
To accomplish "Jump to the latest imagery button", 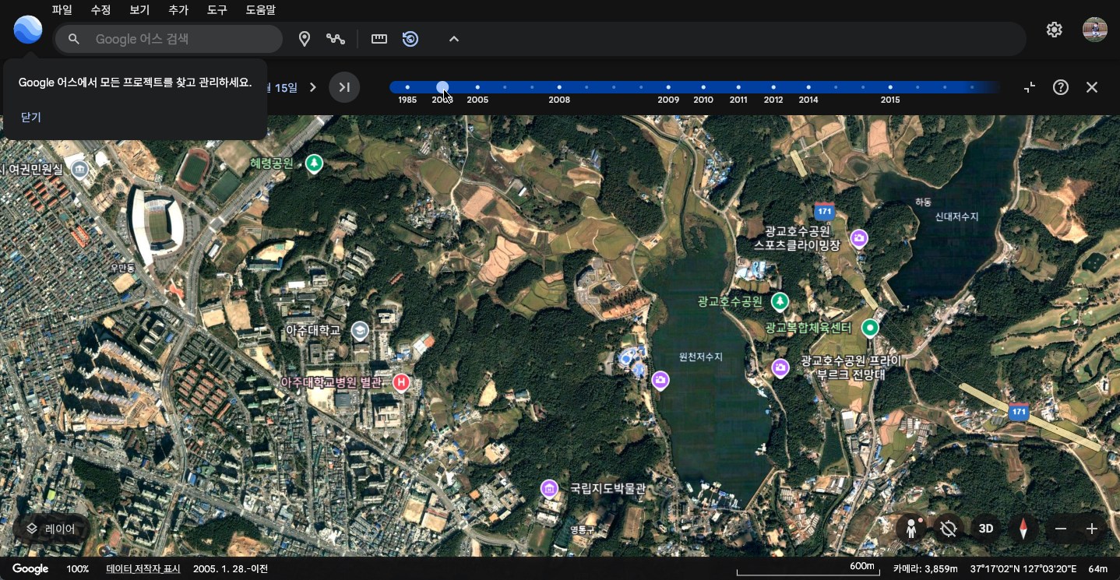I will pos(344,87).
